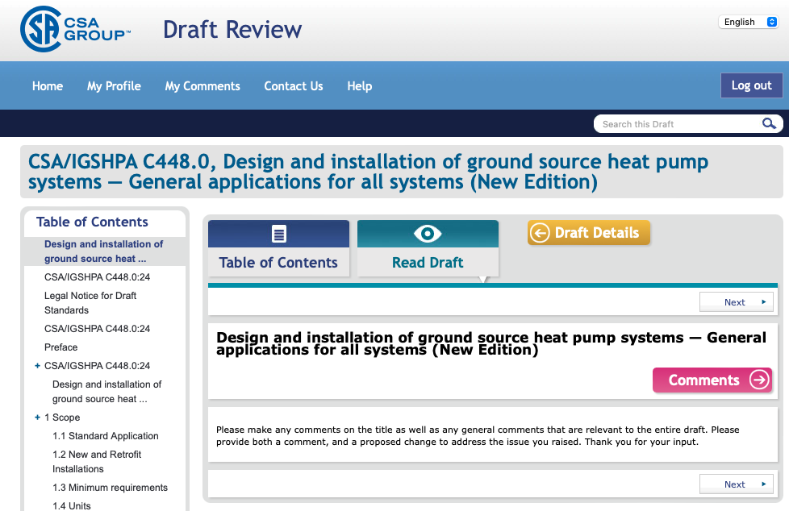Open My Profile in navigation bar
789x511 pixels.
[x=114, y=86]
